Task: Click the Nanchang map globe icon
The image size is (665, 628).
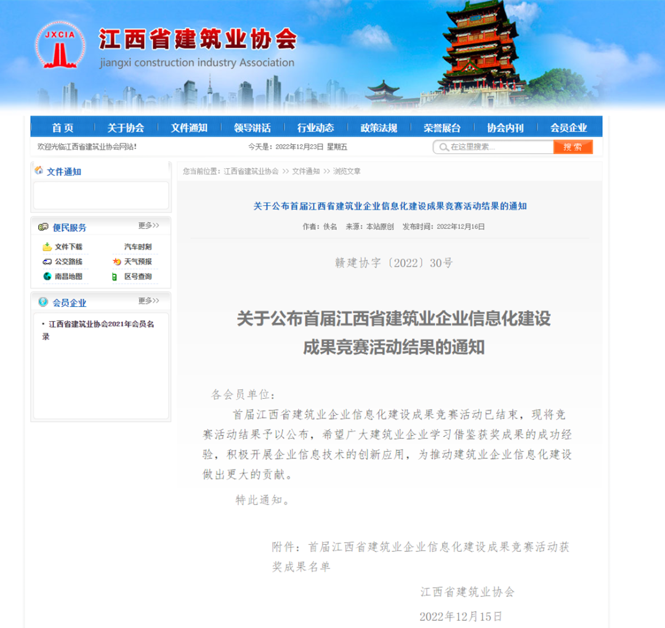Action: click(47, 277)
